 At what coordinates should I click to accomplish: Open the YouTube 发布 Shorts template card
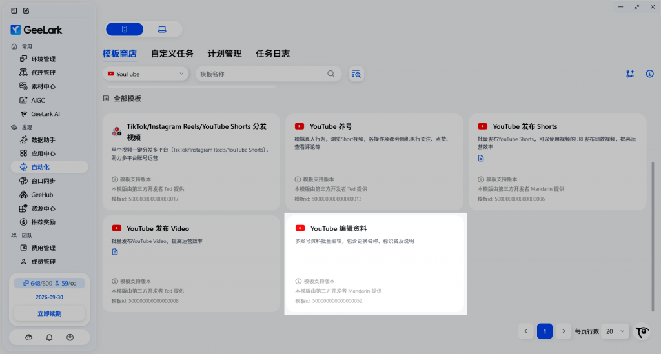point(557,162)
